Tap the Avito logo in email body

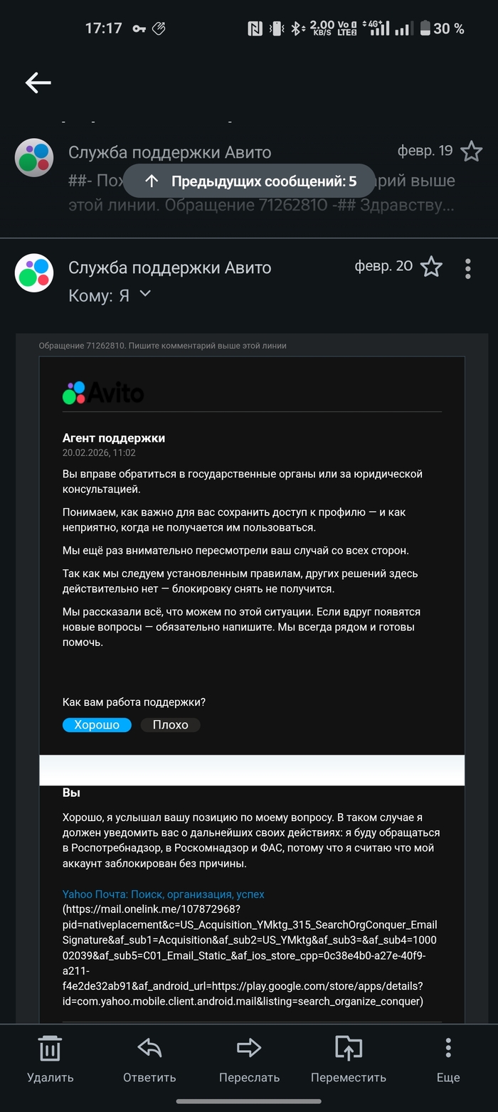pos(103,393)
